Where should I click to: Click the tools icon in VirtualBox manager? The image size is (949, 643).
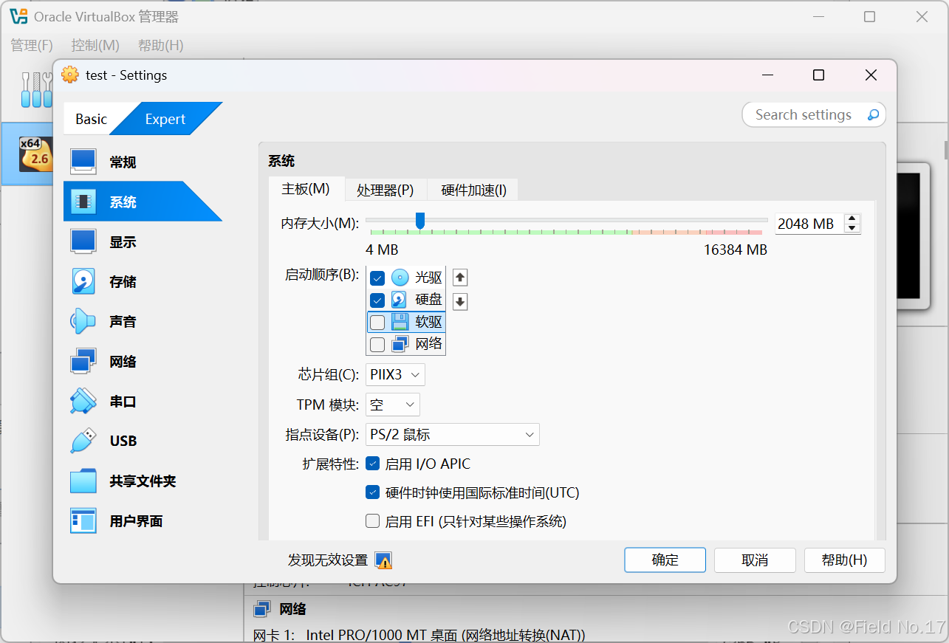click(35, 89)
